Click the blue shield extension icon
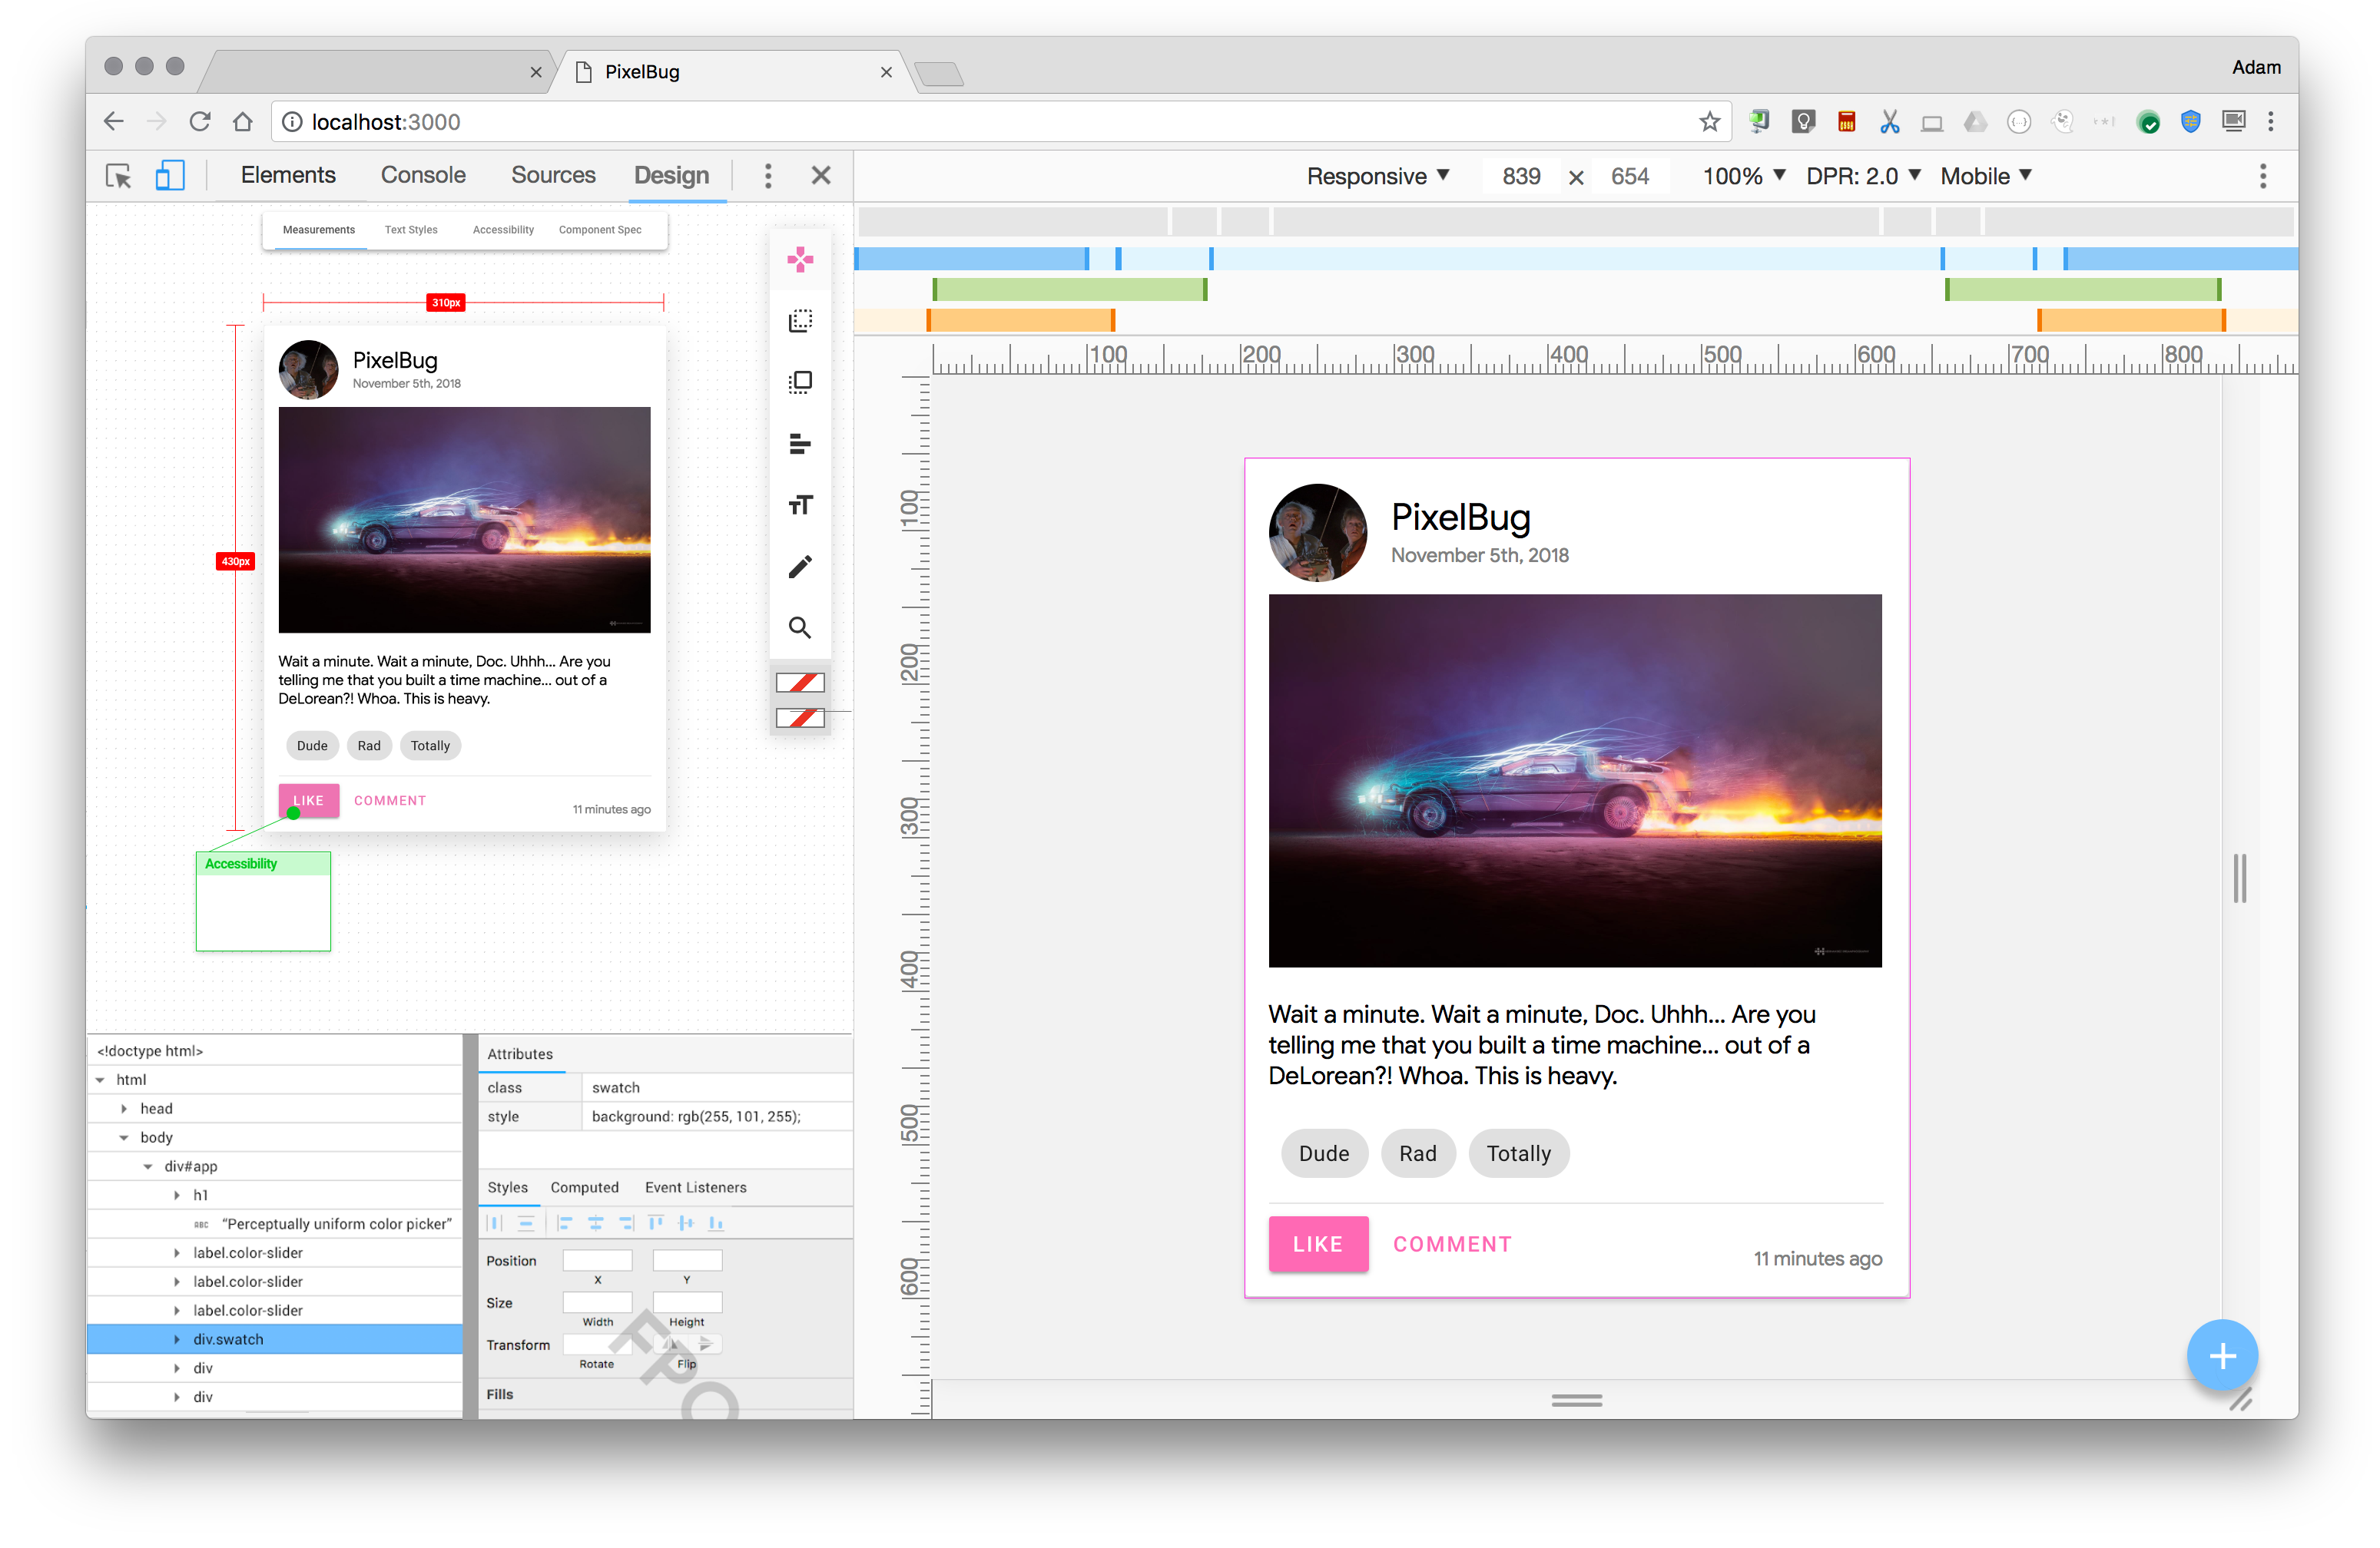This screenshot has width=2380, height=1548. click(2190, 122)
